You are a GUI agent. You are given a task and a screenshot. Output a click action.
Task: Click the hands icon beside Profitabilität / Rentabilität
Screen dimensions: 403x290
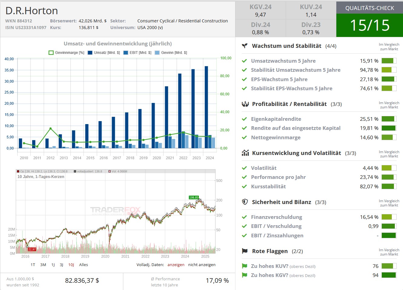pos(245,104)
